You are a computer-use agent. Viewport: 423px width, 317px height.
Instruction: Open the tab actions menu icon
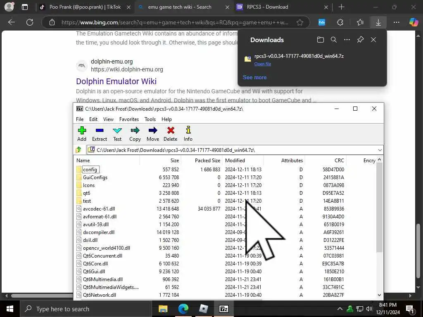[25, 7]
